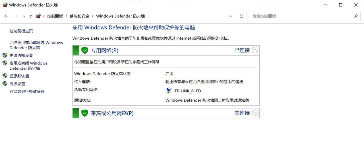Open the address bar history dropdown

231,16
